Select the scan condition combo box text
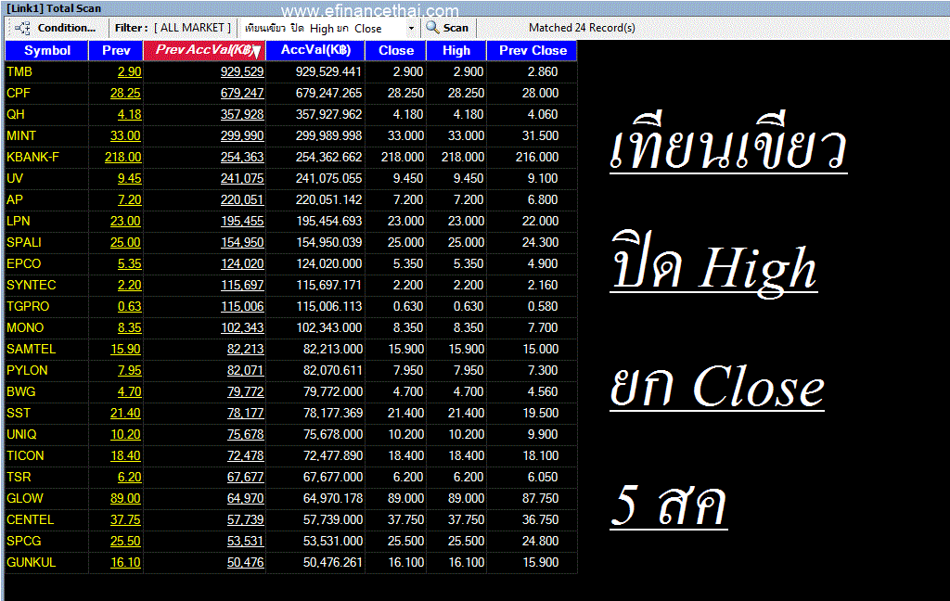 [x=314, y=29]
